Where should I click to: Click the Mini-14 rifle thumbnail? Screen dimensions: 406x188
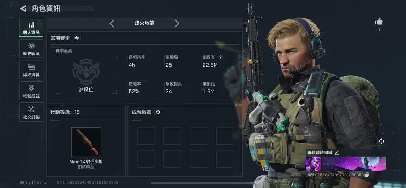86,142
